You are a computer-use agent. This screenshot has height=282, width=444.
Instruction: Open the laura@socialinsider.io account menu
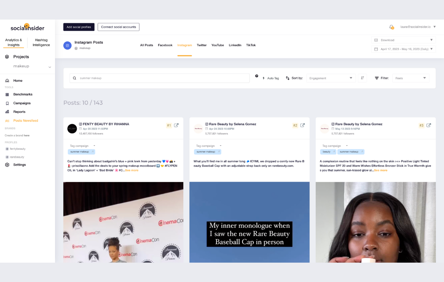coord(418,27)
